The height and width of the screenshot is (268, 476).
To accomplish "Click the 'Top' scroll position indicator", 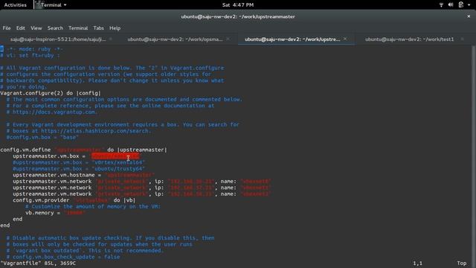I will click(461, 263).
